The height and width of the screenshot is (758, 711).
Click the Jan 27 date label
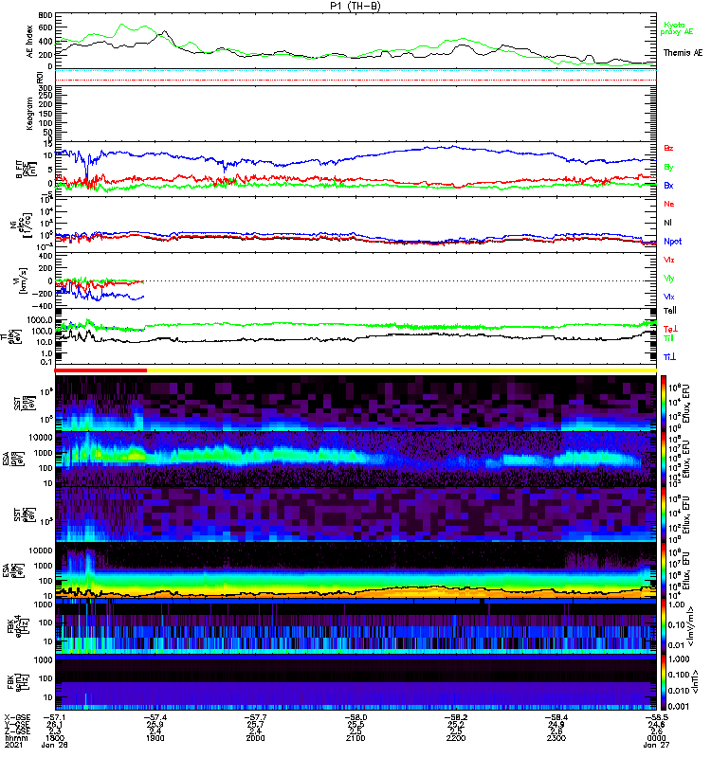(656, 745)
